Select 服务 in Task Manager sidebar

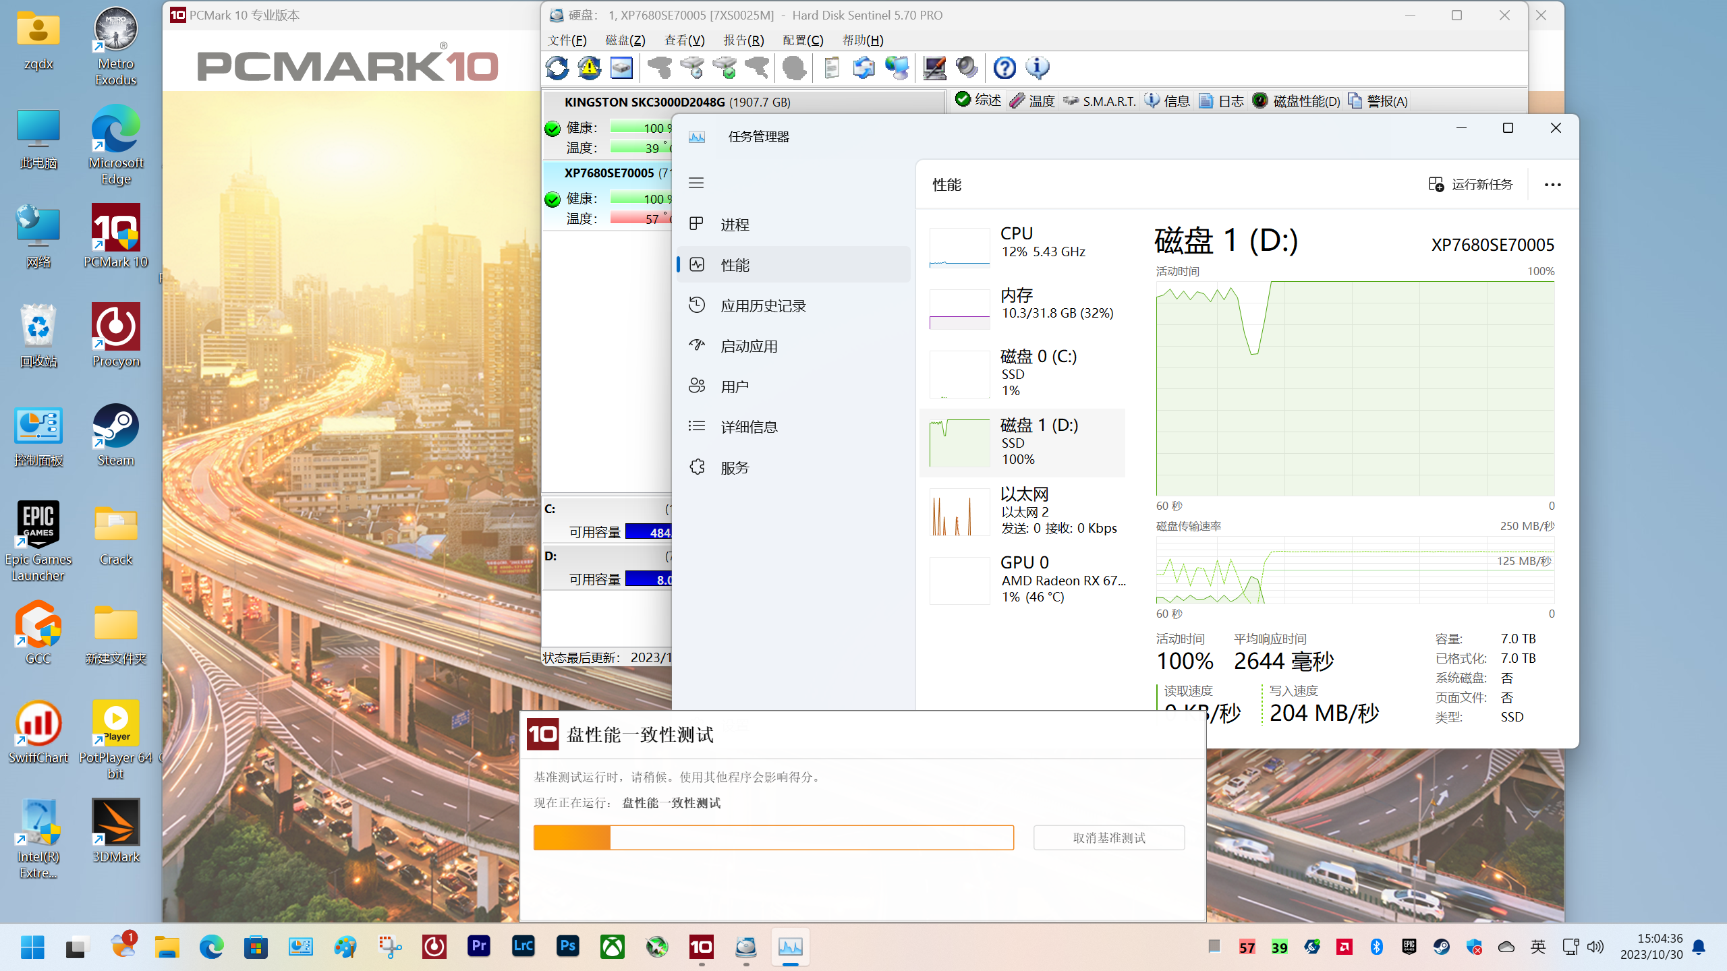point(794,467)
